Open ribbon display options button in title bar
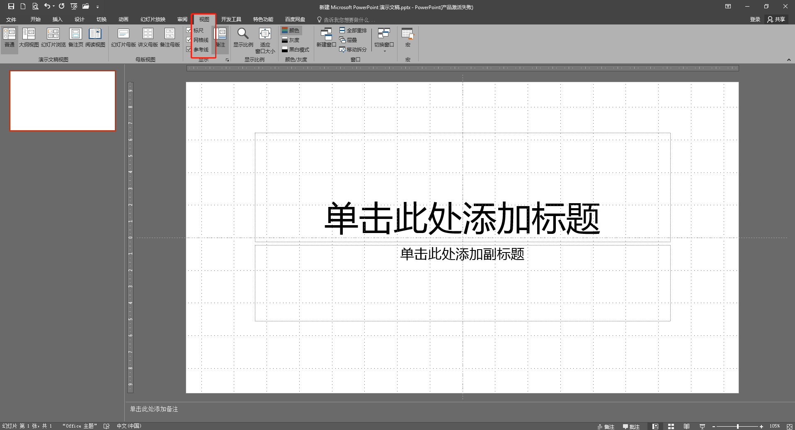 tap(728, 6)
